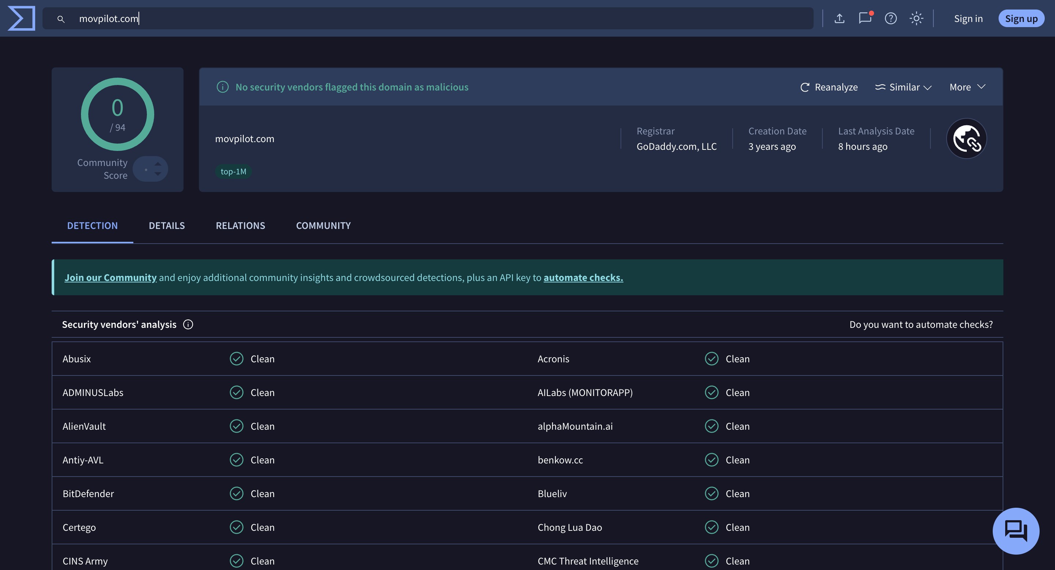Viewport: 1055px width, 570px height.
Task: Click the BitDefender clean checkmark icon
Action: coord(236,493)
